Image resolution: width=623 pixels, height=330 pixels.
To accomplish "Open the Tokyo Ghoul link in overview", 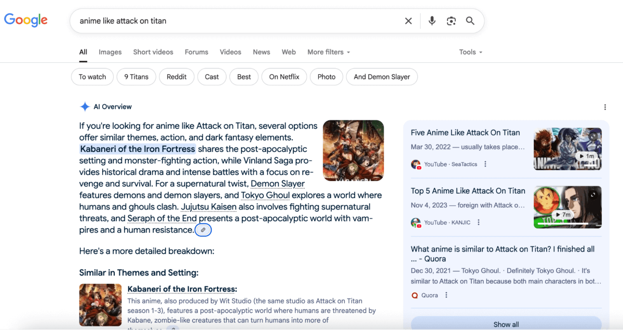I will (265, 195).
